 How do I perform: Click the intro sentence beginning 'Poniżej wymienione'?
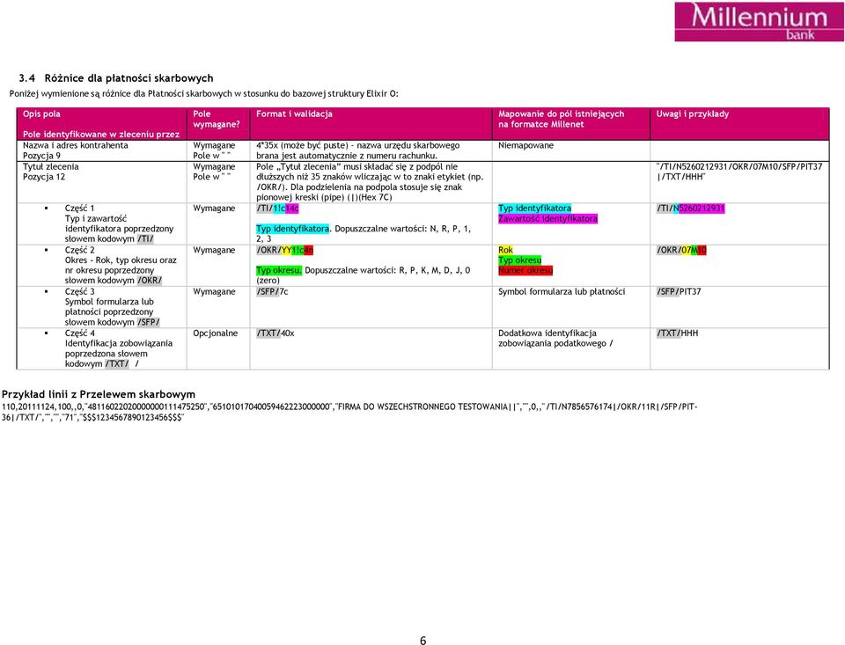[x=203, y=94]
